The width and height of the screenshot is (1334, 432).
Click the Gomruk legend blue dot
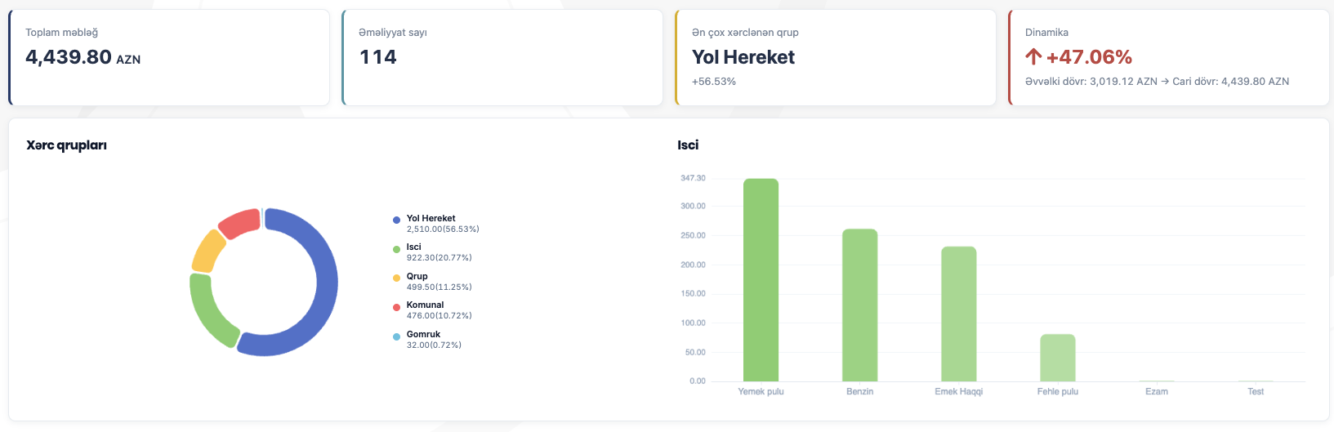pos(396,336)
